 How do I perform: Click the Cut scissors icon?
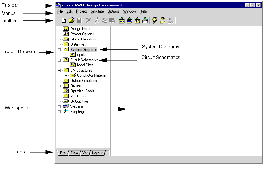(x=96, y=20)
